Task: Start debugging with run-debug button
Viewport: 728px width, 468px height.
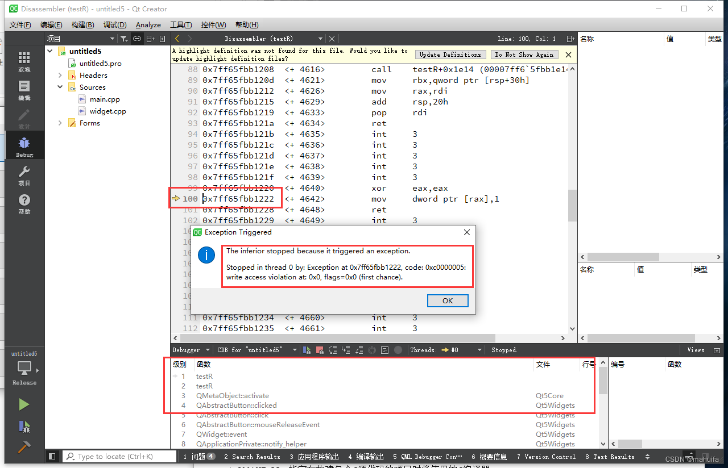Action: [x=24, y=426]
